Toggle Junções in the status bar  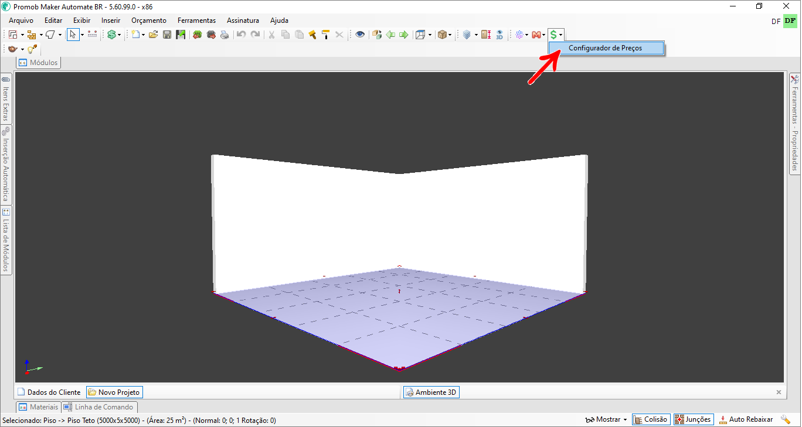[x=693, y=419]
